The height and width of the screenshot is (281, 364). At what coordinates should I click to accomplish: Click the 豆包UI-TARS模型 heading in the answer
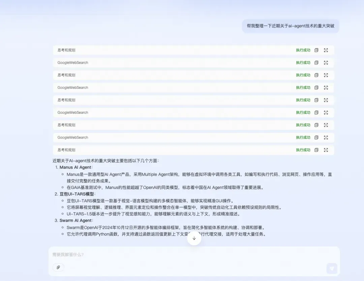(x=77, y=194)
